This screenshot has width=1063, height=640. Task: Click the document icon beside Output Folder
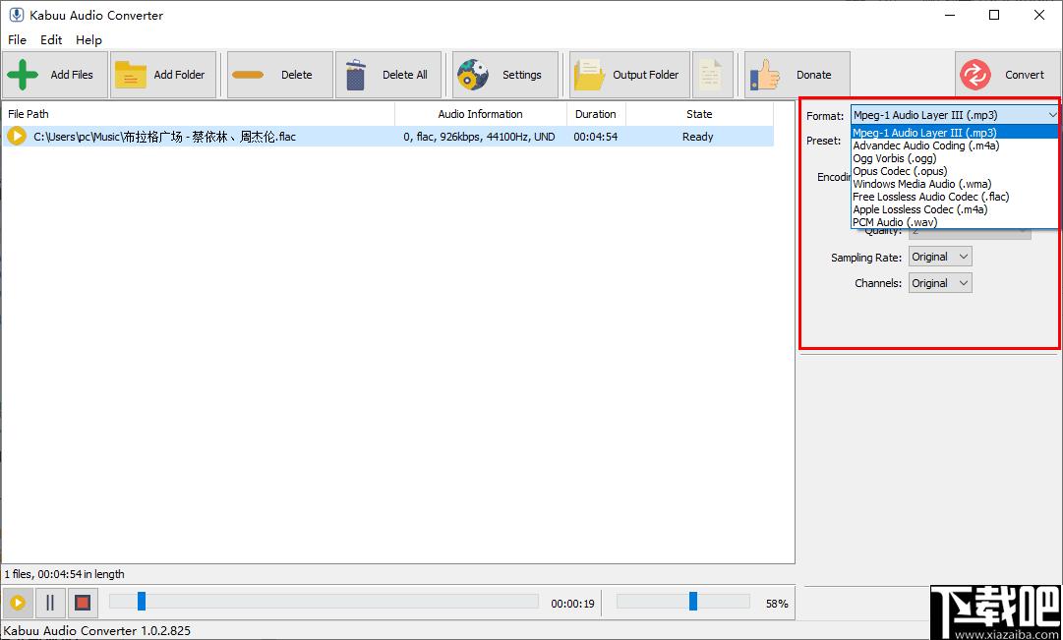point(713,75)
